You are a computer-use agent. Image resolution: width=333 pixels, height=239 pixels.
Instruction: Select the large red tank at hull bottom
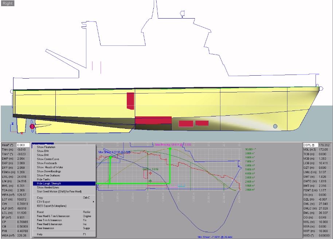(x=153, y=120)
